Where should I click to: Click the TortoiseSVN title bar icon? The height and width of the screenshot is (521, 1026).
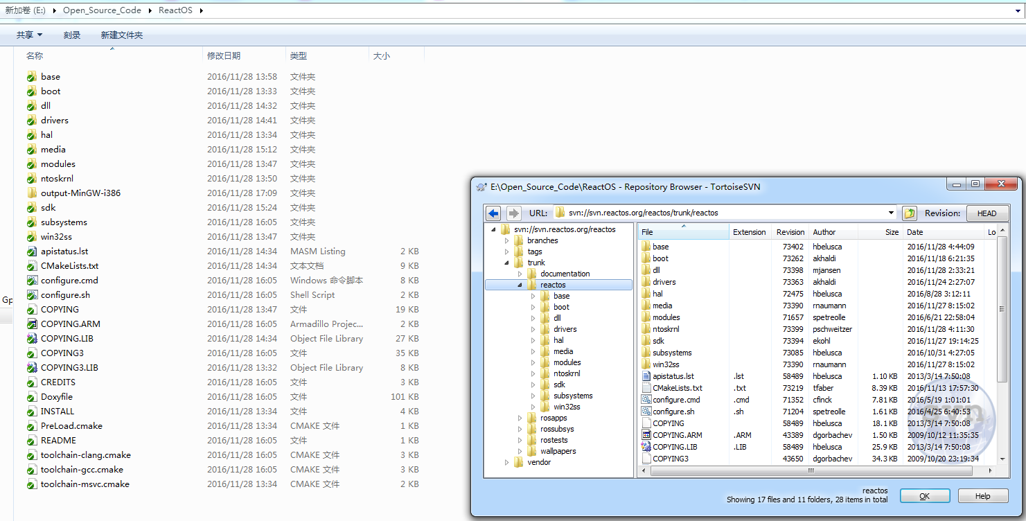(x=481, y=186)
